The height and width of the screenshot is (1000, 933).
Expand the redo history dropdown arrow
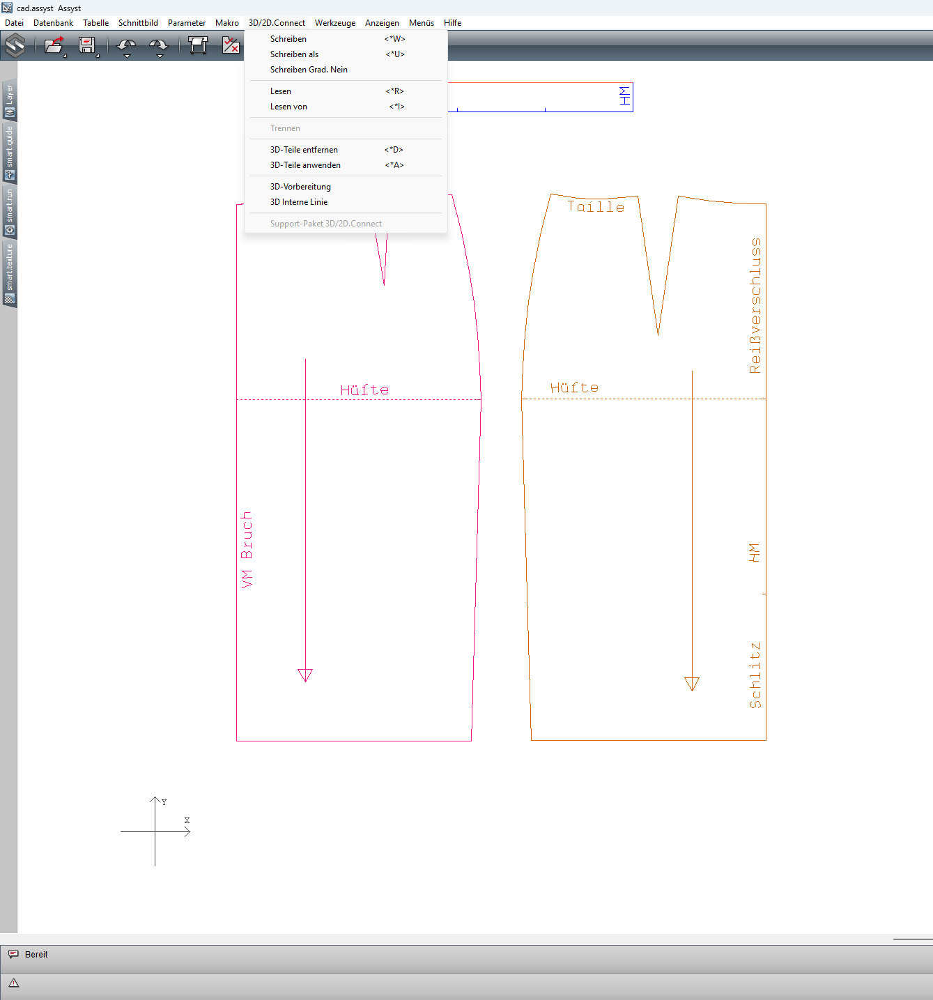[x=160, y=56]
